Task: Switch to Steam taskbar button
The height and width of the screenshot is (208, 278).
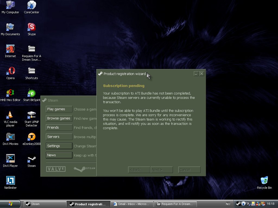Action: 45,204
